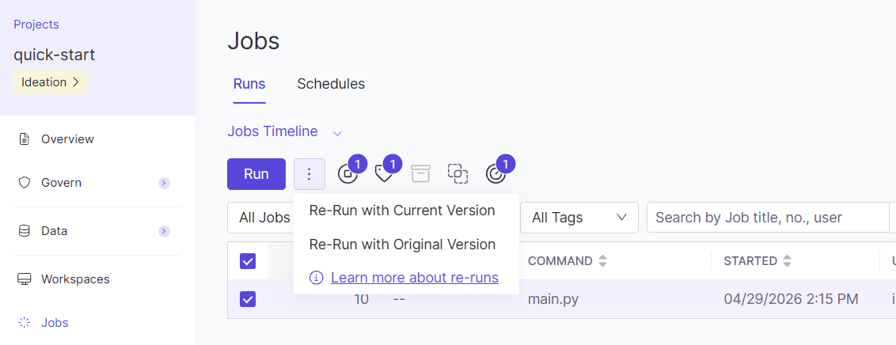Toggle the select-all checkbox in the table header
The height and width of the screenshot is (345, 896).
coord(248,262)
